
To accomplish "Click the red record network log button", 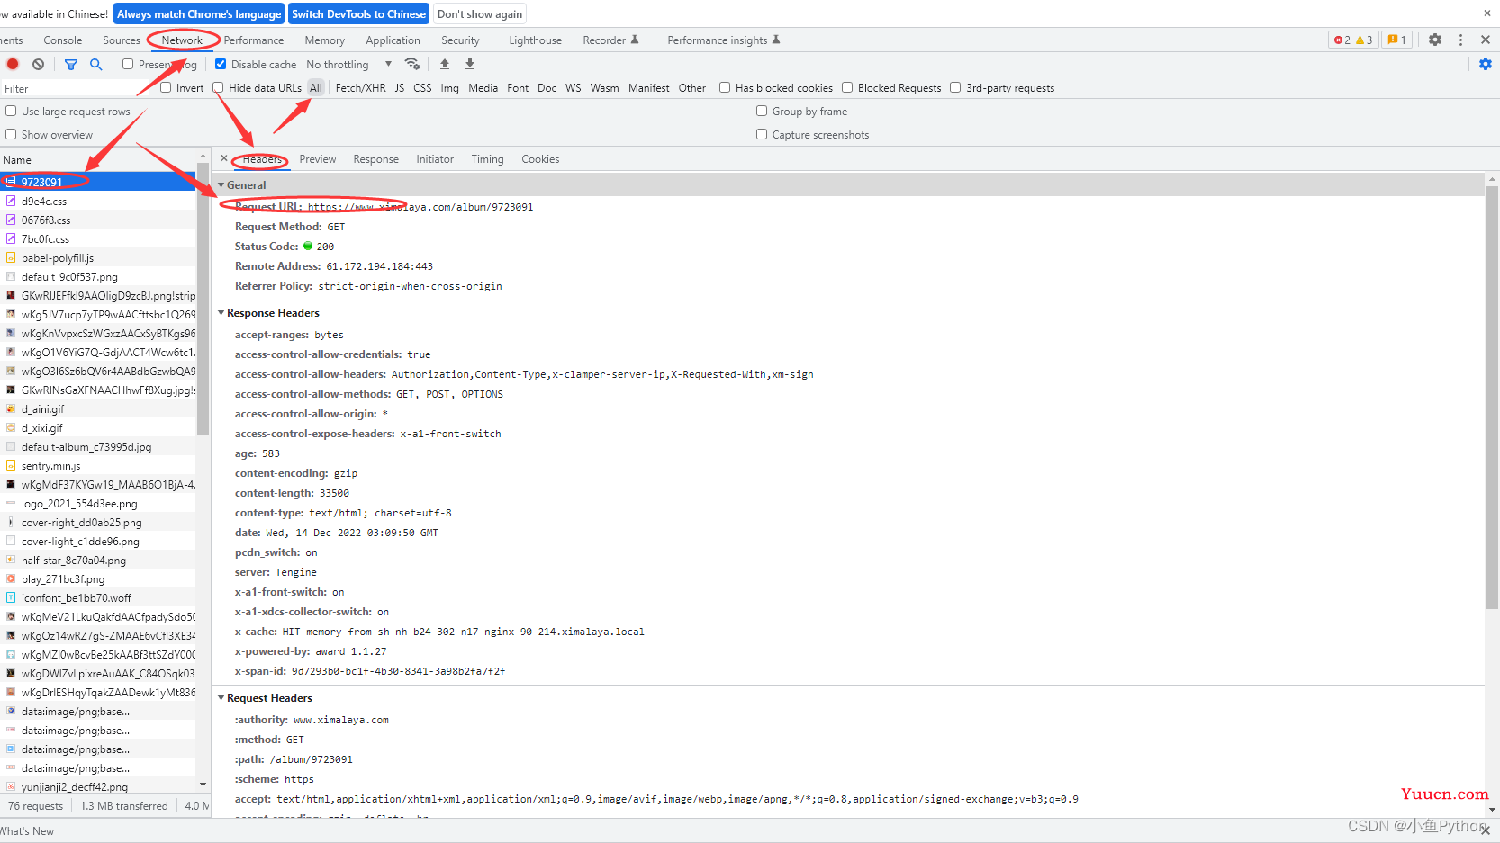I will [x=13, y=64].
